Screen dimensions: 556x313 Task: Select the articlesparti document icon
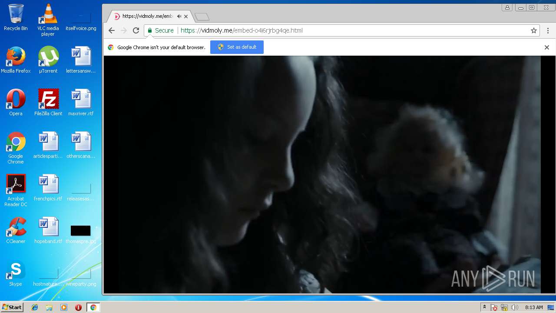click(48, 145)
